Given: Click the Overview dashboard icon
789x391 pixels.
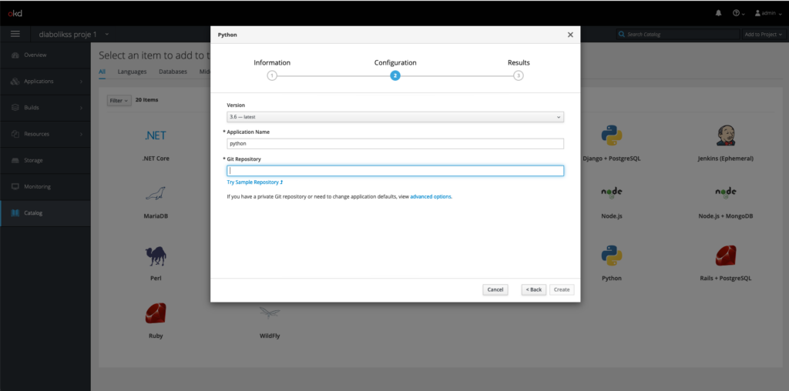Looking at the screenshot, I should pos(15,55).
